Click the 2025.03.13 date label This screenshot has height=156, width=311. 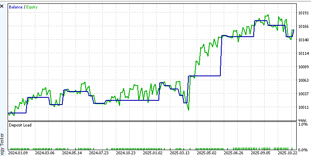click(180, 153)
